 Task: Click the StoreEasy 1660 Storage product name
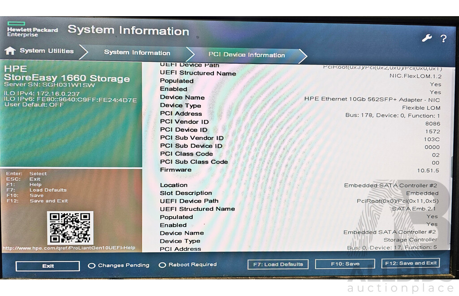[x=67, y=78]
